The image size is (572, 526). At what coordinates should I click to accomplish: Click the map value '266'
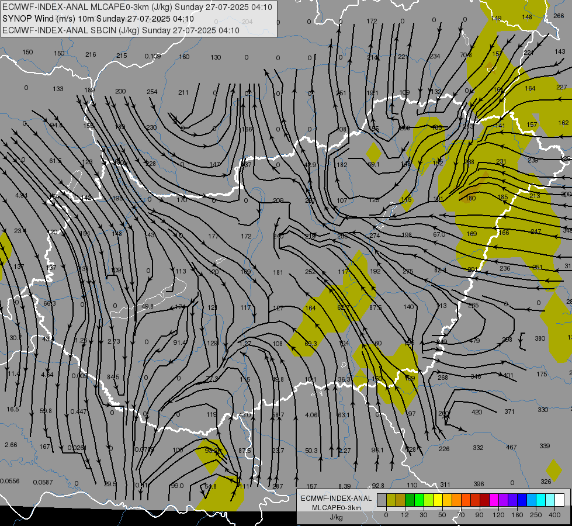559,16
